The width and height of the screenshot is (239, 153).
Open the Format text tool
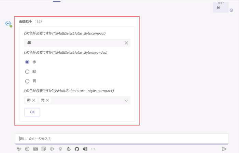click(x=19, y=149)
